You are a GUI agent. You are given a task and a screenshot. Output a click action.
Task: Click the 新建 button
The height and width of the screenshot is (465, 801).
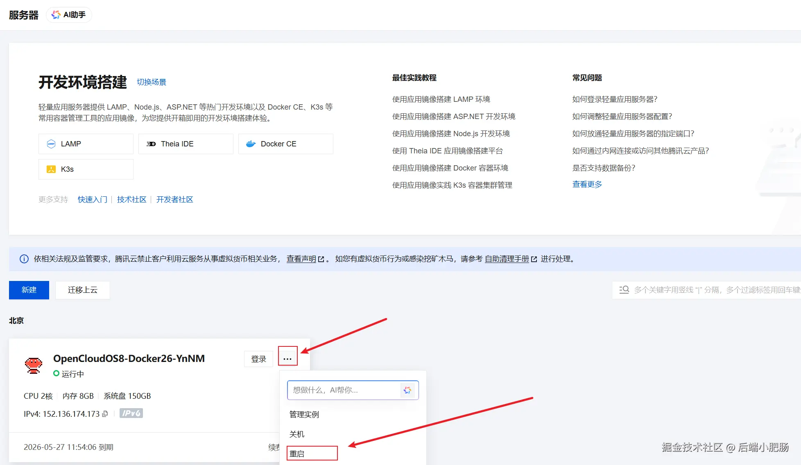pos(29,290)
